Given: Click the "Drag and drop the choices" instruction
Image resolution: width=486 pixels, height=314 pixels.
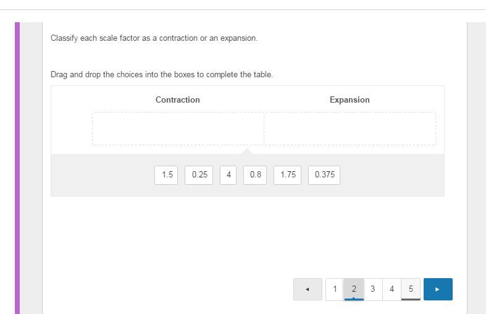Looking at the screenshot, I should [162, 75].
